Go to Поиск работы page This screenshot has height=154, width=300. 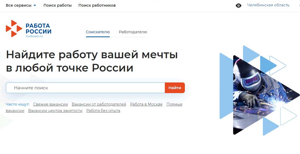click(x=58, y=5)
